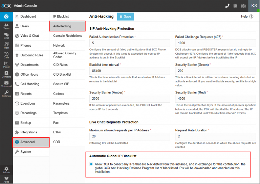Open CID Rules submenu

67,65
